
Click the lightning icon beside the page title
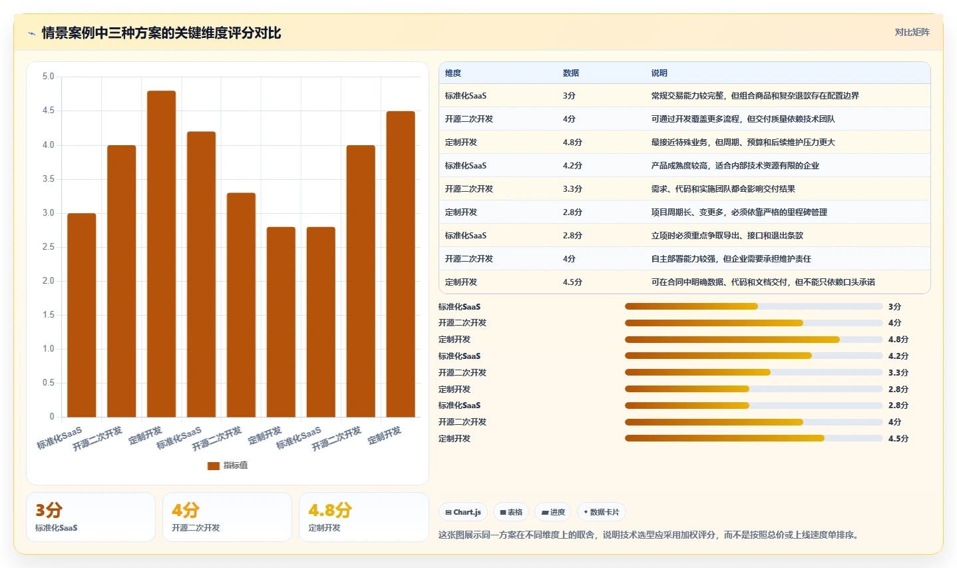point(31,33)
